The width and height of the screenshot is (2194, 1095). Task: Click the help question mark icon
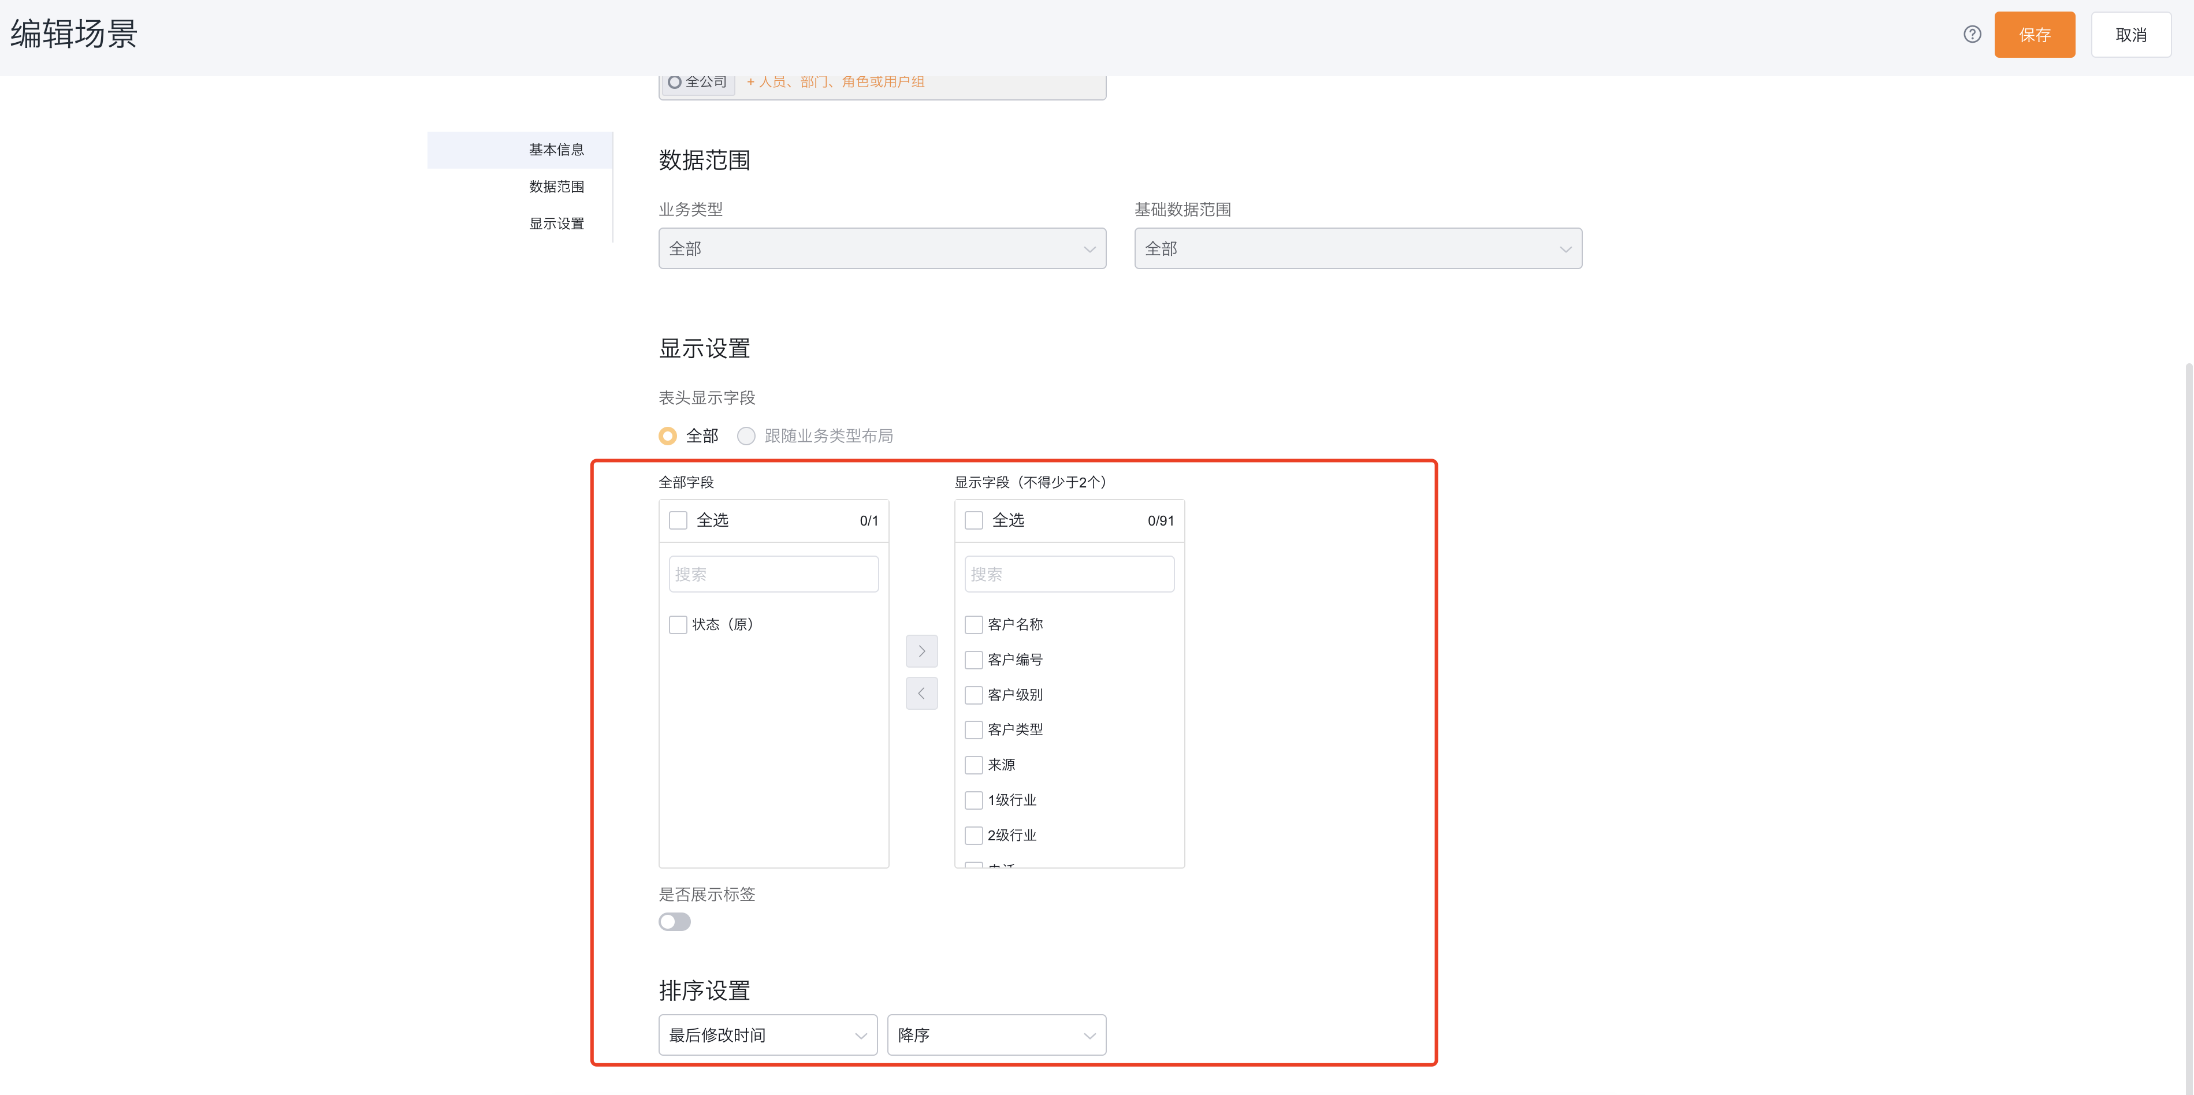point(1973,35)
